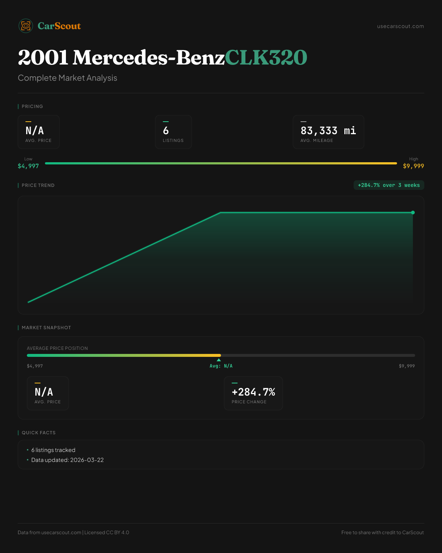Click the $9,999 high price label
442x553 pixels.
(x=413, y=166)
